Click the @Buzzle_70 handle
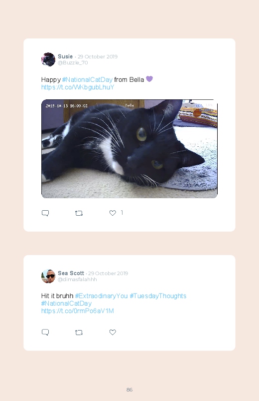259x401 pixels. click(73, 63)
